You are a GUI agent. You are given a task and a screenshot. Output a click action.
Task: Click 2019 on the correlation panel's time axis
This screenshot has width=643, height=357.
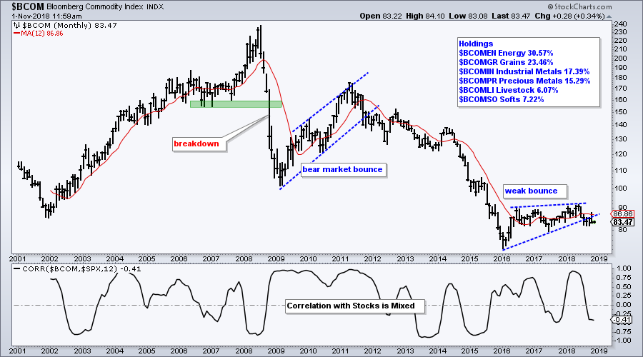tap(599, 351)
